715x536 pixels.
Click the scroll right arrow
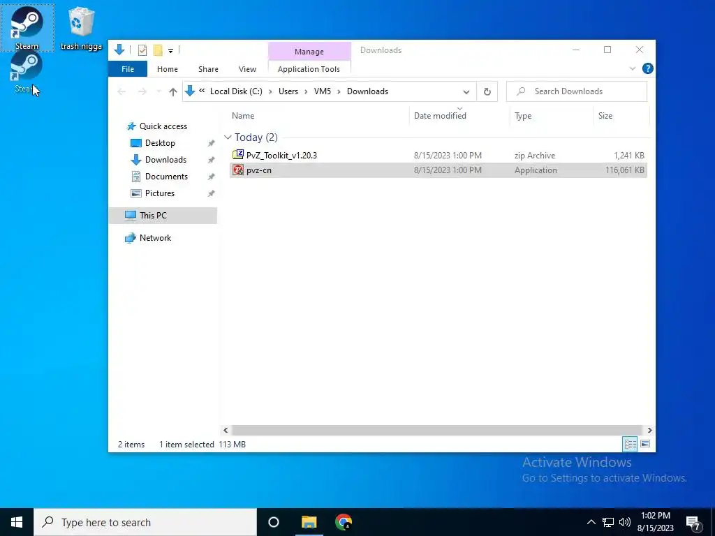tap(650, 430)
